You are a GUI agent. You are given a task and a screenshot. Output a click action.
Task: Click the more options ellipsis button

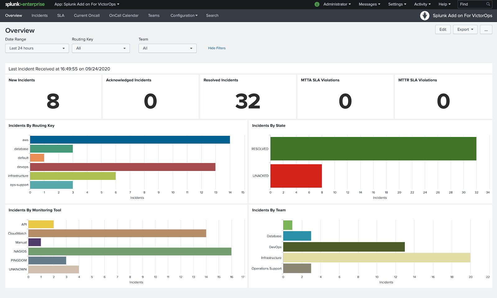point(486,29)
